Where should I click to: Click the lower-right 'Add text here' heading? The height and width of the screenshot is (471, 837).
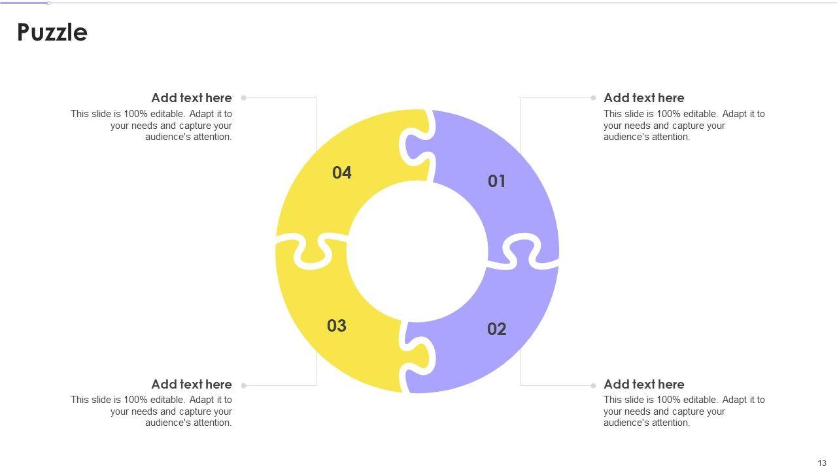click(643, 384)
